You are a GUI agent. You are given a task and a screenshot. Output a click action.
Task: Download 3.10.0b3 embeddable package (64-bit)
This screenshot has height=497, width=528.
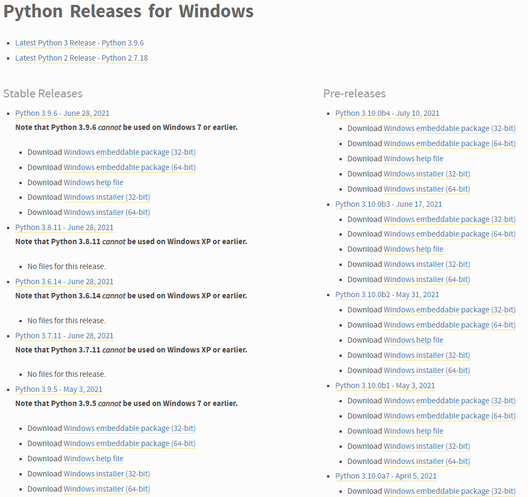[x=449, y=234]
